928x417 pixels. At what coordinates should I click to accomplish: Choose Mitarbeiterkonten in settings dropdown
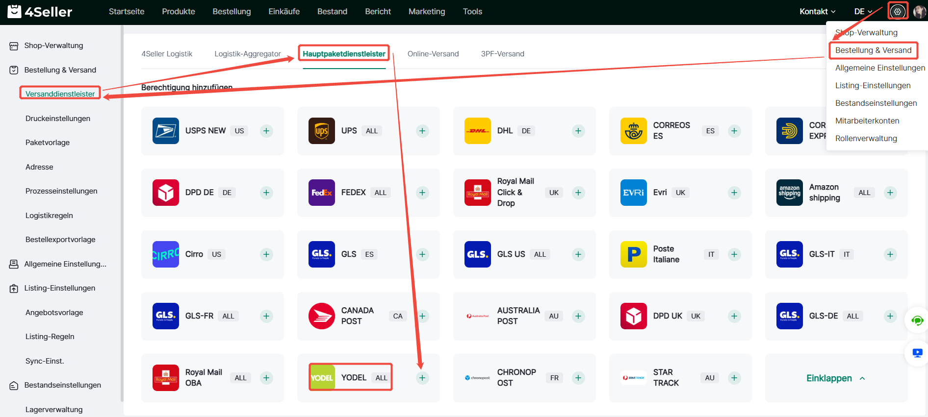coord(867,121)
